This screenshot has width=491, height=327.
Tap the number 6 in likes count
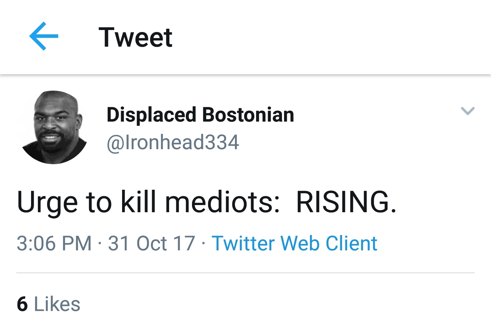coord(22,304)
